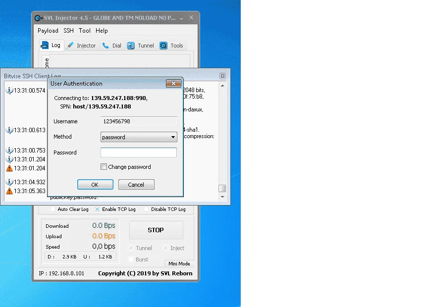Click the info icon at 13:31:00.574 log entry
Image resolution: width=428 pixels, height=307 pixels.
[x=9, y=91]
